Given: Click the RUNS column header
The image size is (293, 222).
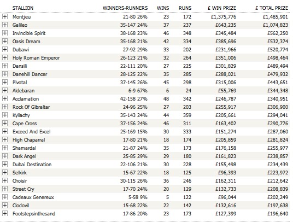Looking at the screenshot, I should pyautogui.click(x=185, y=8).
